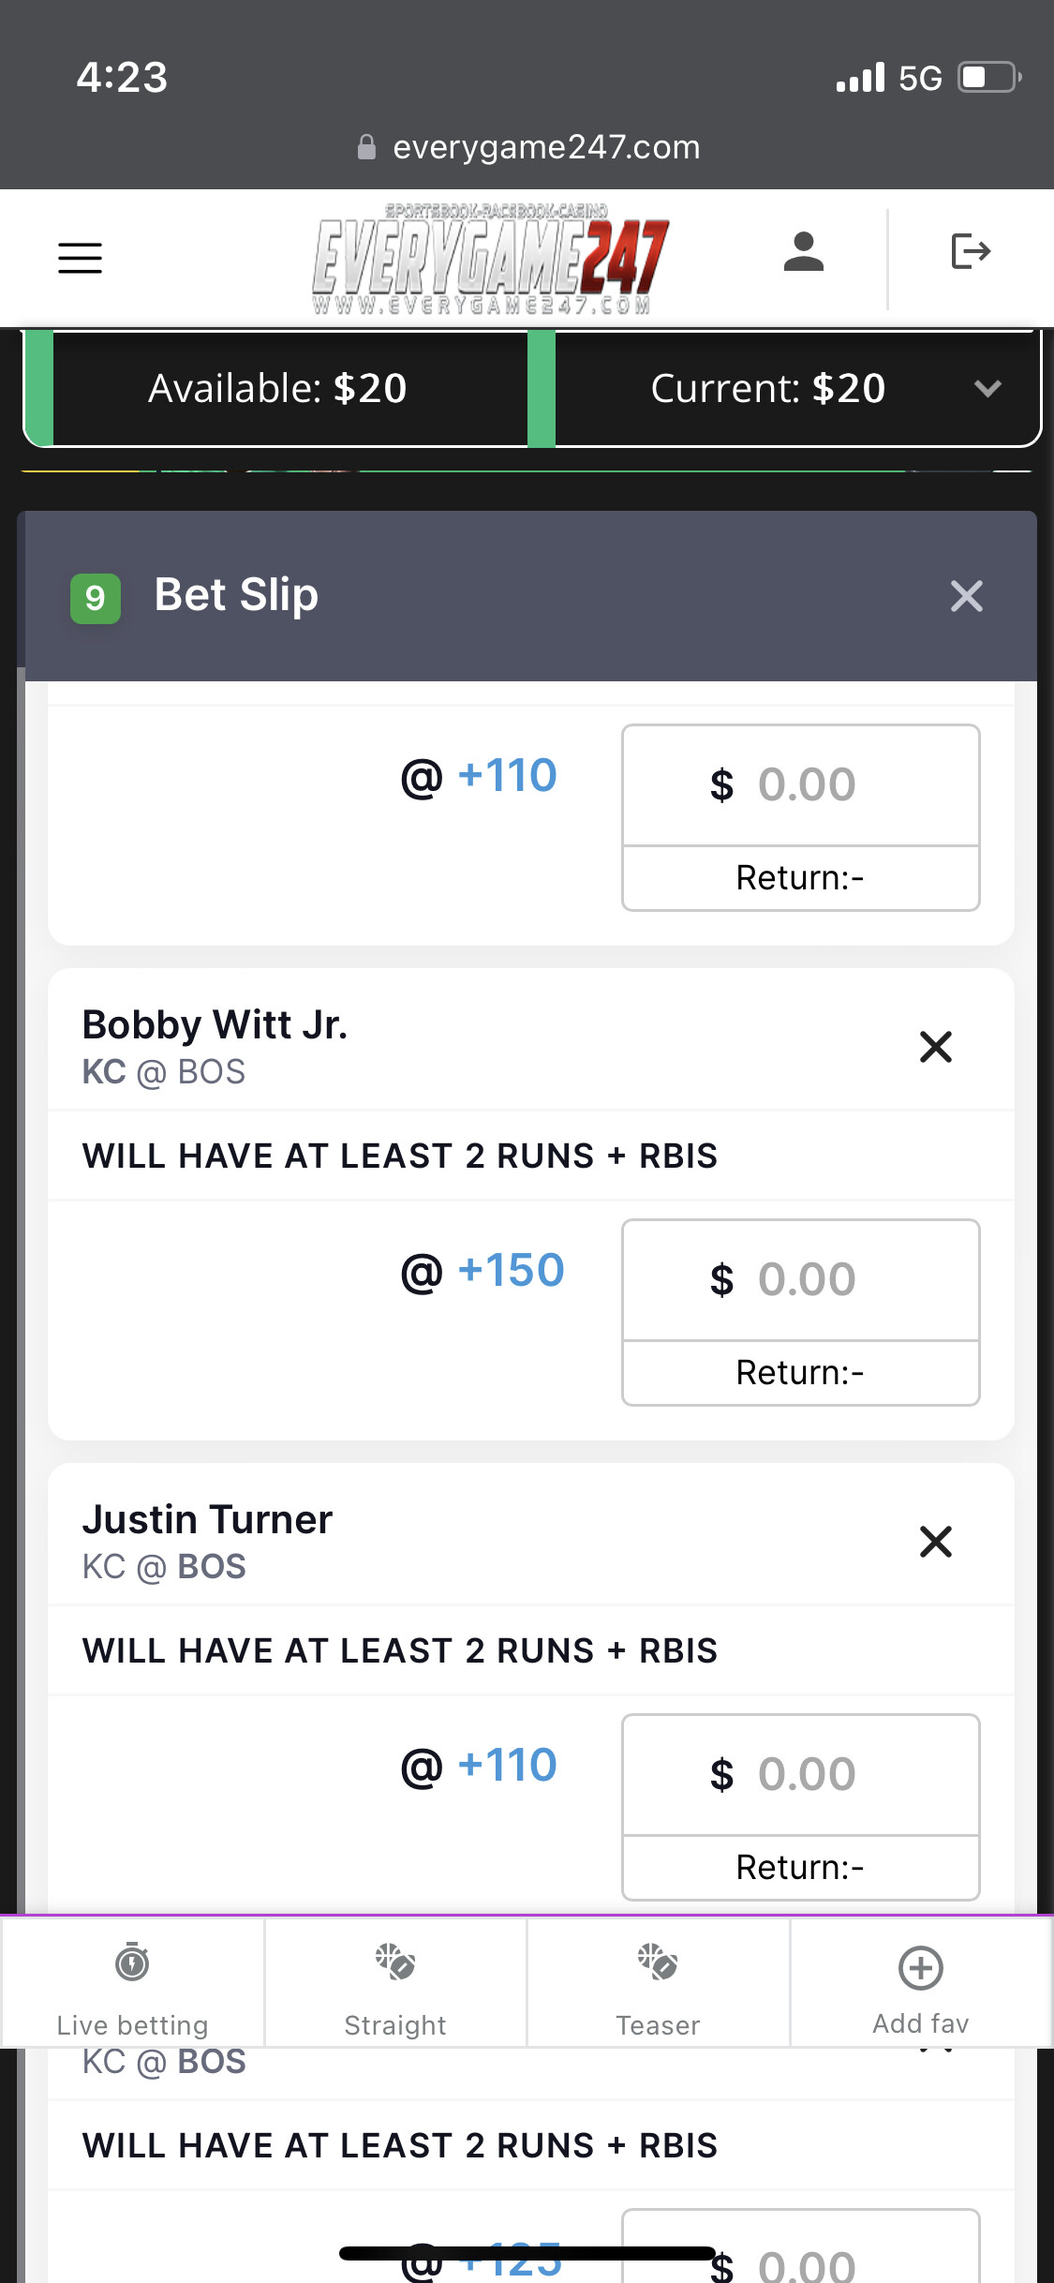Open Live betting from bottom bar
The image size is (1054, 2283).
click(x=132, y=1982)
